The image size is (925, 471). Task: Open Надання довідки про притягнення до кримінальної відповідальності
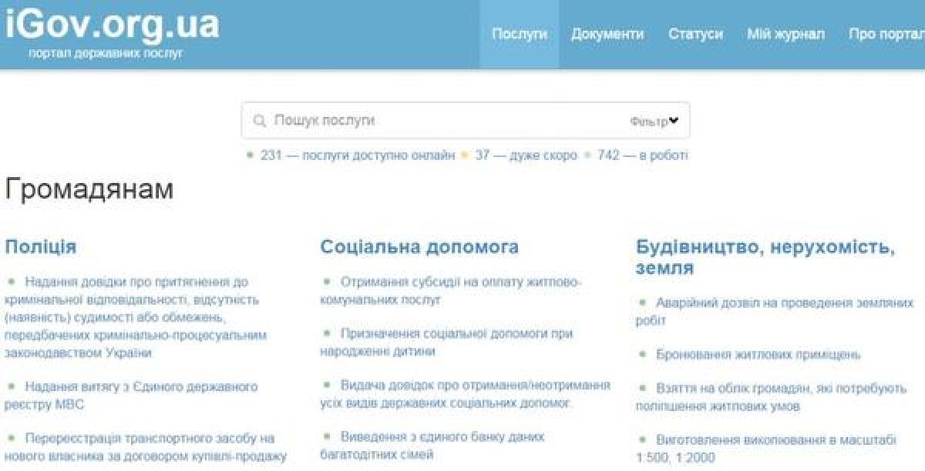pyautogui.click(x=136, y=318)
